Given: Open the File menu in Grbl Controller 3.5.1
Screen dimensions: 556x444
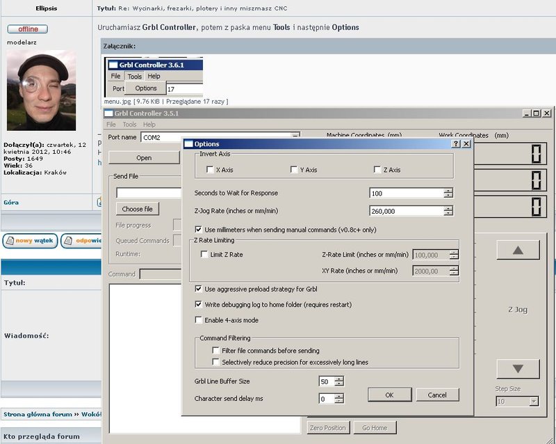Looking at the screenshot, I should point(111,125).
